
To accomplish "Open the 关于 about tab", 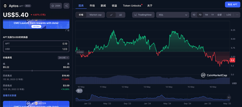I will coord(150,6).
